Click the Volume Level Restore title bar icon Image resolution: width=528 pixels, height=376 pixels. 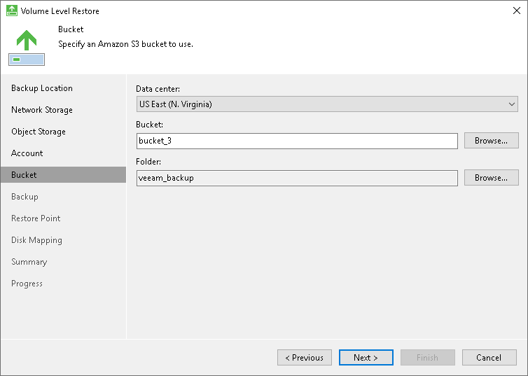point(12,11)
